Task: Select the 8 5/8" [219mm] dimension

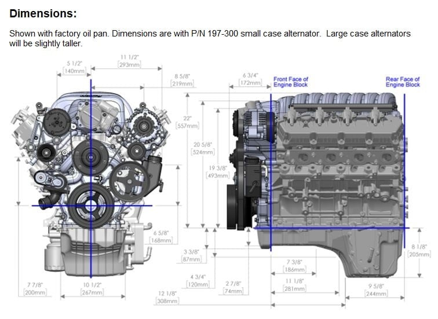Action: (183, 79)
